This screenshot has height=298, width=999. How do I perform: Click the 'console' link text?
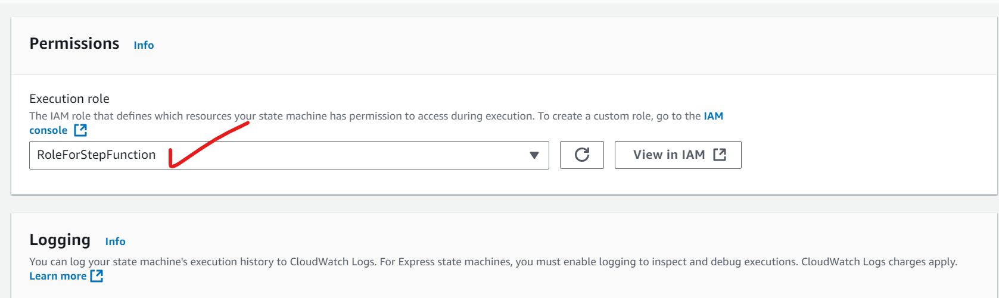(x=48, y=130)
